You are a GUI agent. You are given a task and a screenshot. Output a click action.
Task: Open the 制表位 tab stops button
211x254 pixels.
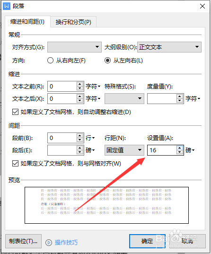(x=23, y=241)
